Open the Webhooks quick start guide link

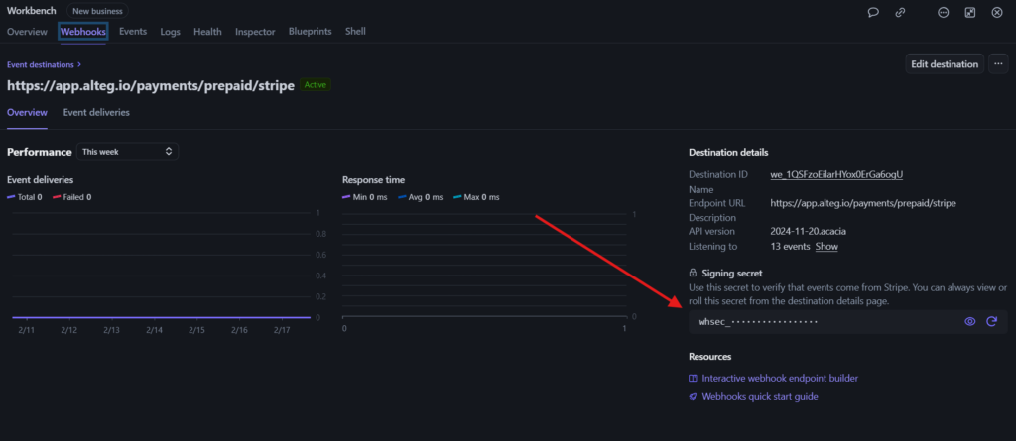760,396
